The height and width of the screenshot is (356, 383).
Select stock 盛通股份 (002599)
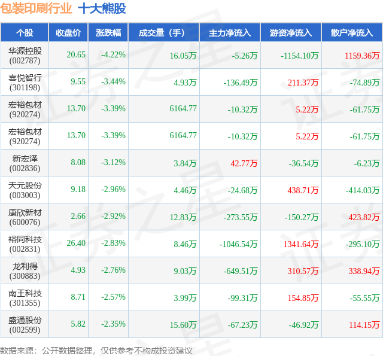point(25,324)
